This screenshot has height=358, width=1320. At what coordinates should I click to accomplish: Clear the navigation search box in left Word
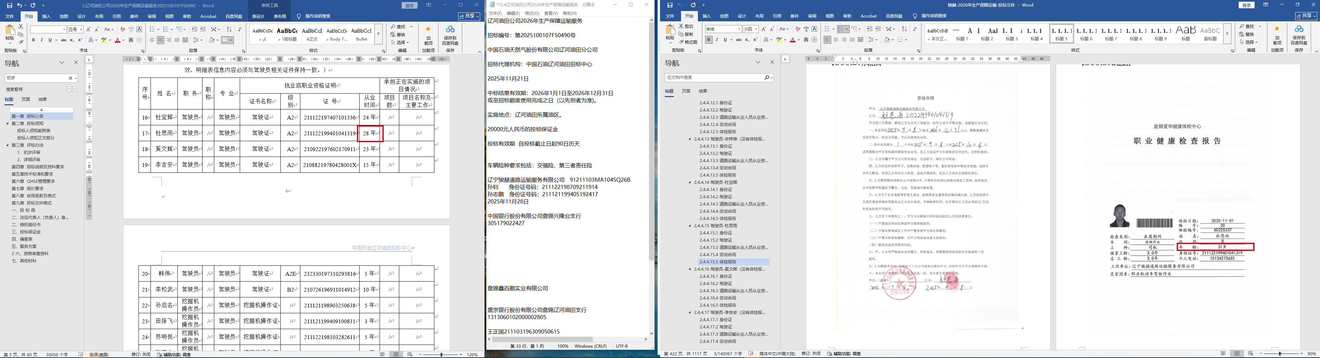point(71,78)
